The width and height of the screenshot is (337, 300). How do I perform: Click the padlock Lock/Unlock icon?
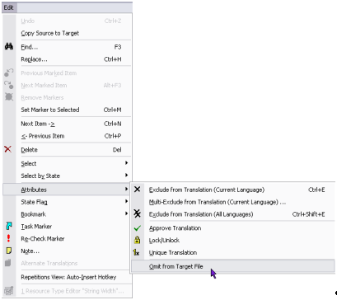point(137,240)
